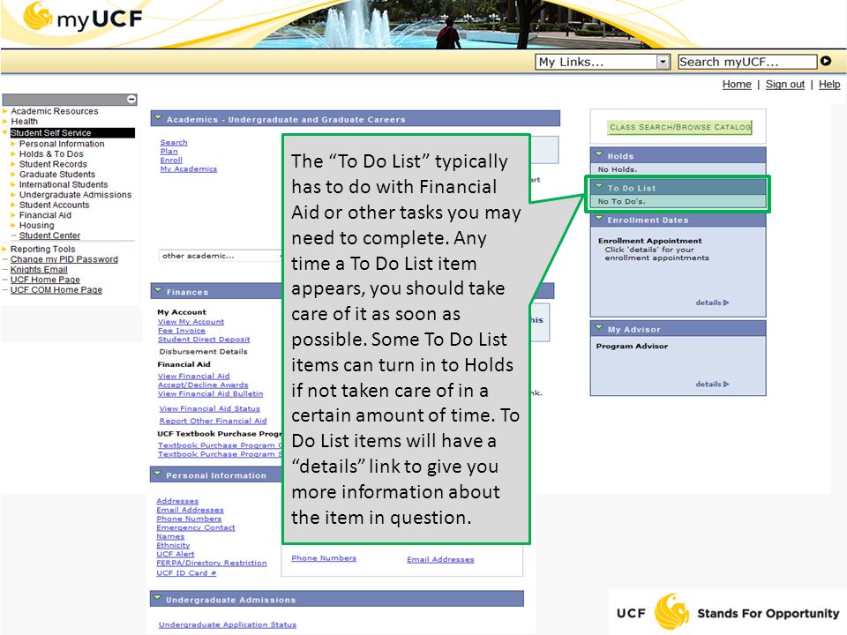
Task: Click the search go arrow button
Action: point(826,61)
